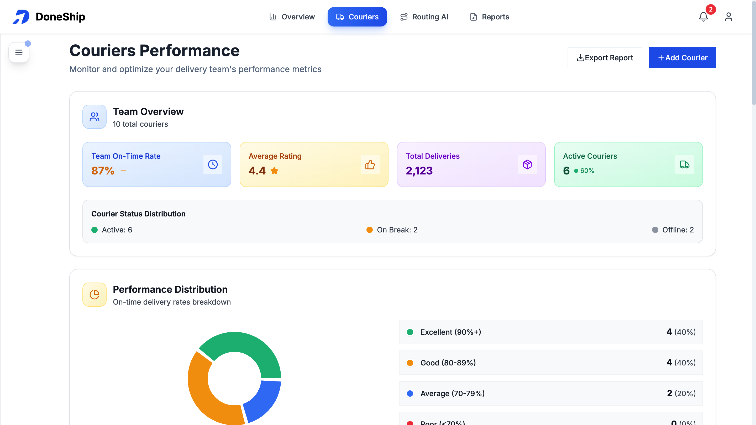Switch to the Overview tab
The width and height of the screenshot is (756, 425).
(292, 17)
